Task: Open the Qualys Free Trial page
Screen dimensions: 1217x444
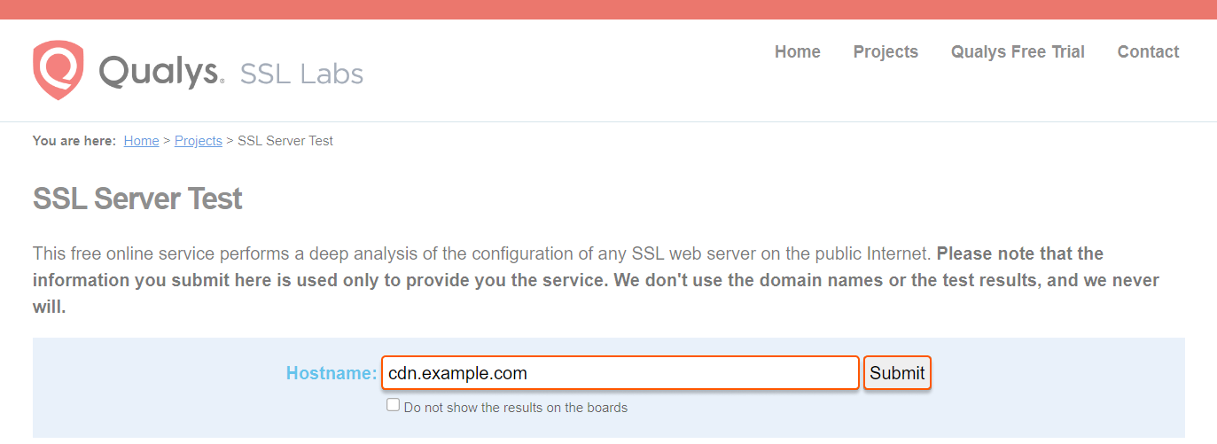Action: tap(1018, 51)
